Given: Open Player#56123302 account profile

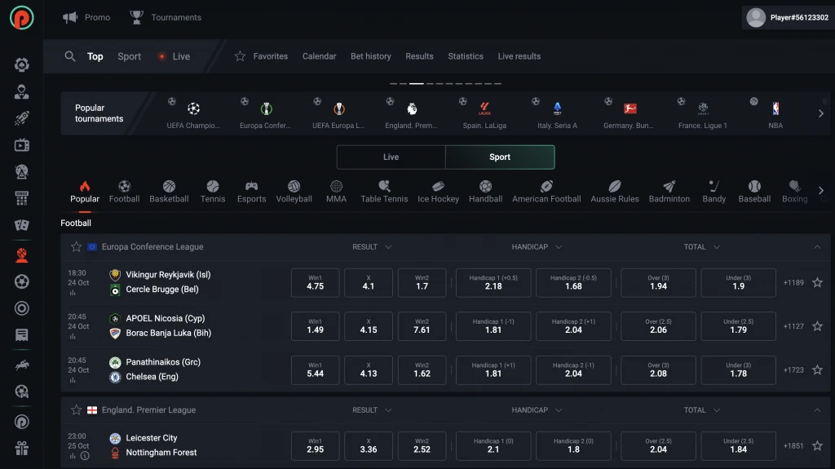Looking at the screenshot, I should point(788,17).
